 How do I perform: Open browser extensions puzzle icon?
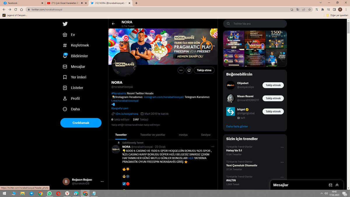(x=322, y=9)
